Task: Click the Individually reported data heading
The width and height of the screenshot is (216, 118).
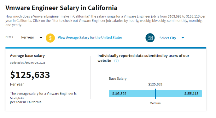Action: click(x=143, y=58)
